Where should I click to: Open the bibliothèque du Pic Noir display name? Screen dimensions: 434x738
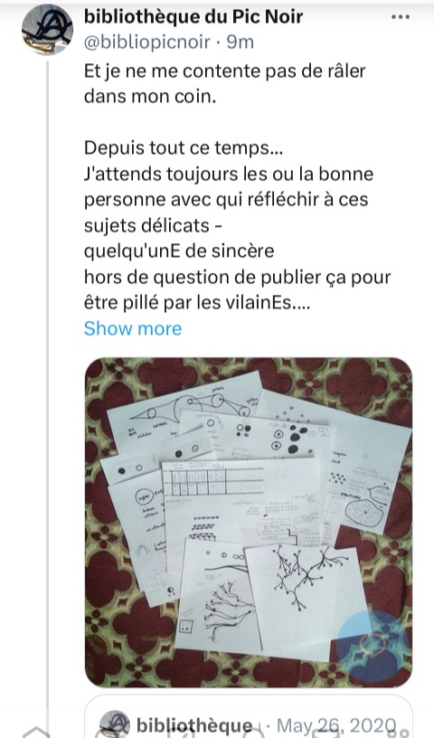pyautogui.click(x=193, y=17)
